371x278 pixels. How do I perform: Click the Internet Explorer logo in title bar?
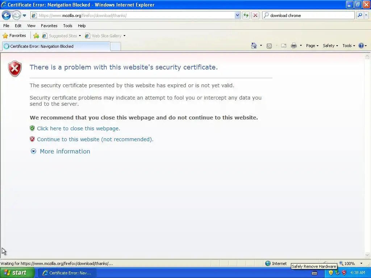tap(4, 4)
